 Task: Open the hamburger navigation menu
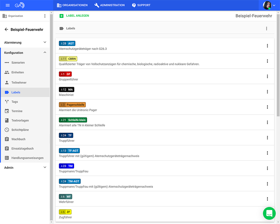(8, 5)
